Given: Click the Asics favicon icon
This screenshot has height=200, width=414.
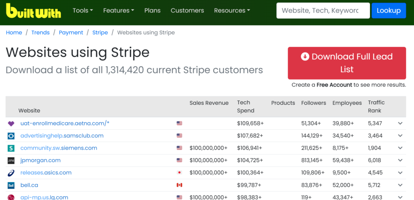Looking at the screenshot, I should [11, 173].
